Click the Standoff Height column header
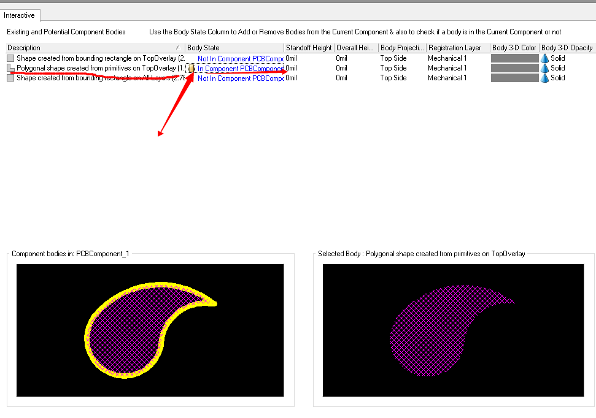The image size is (596, 418). [309, 48]
